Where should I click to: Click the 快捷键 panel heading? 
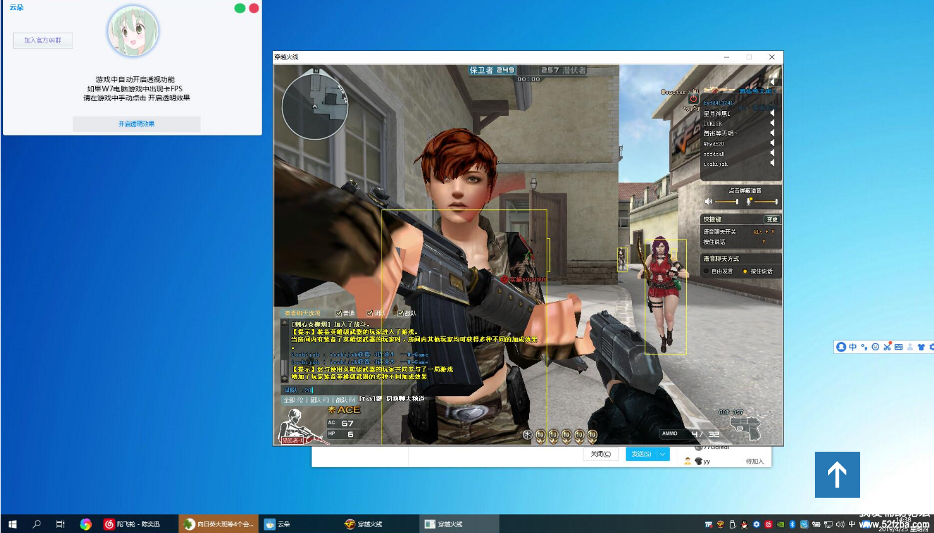[712, 219]
